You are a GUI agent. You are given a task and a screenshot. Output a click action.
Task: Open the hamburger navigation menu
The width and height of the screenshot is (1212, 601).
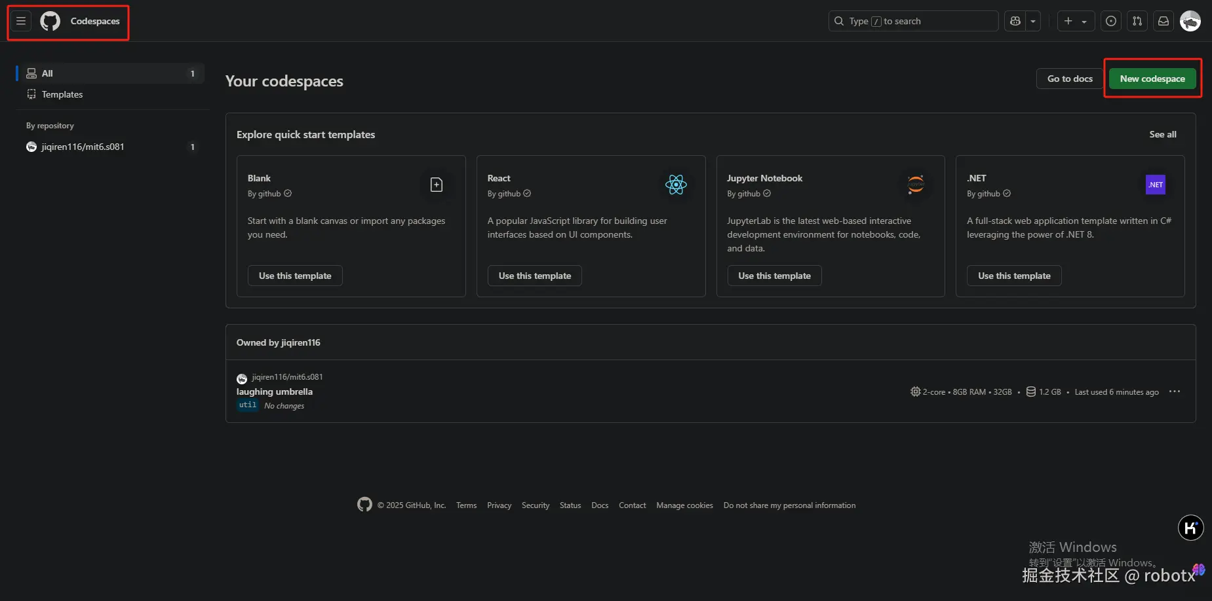coord(21,21)
